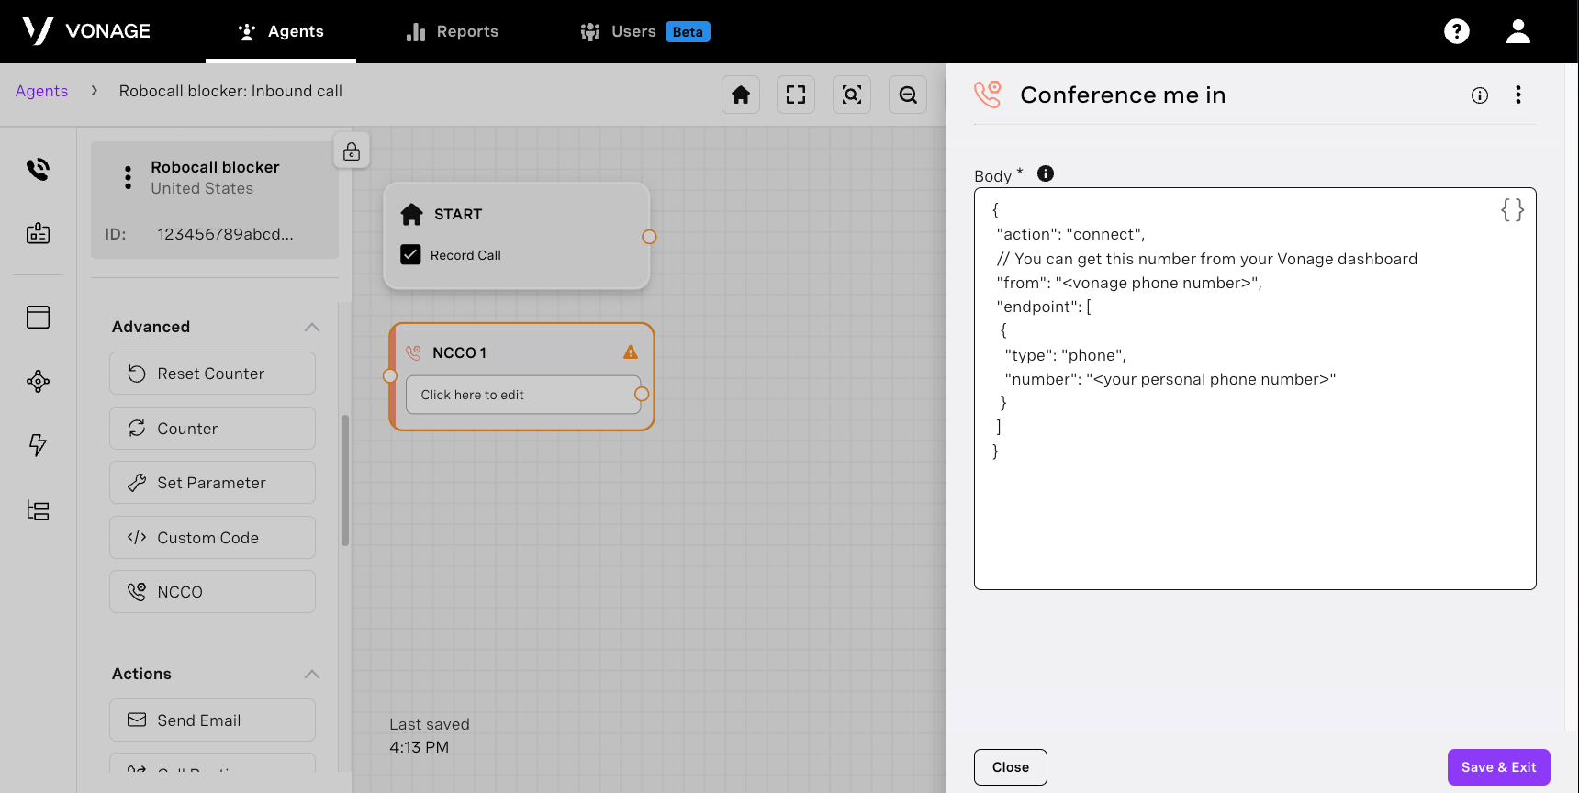Select the NCCO node in palette

click(212, 592)
